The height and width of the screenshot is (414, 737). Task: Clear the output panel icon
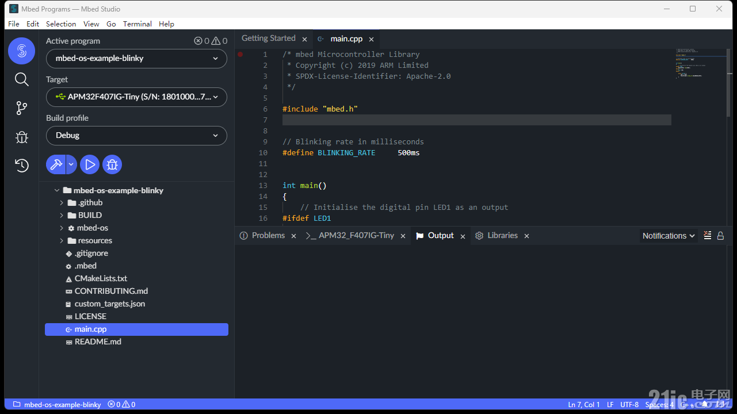[707, 235]
